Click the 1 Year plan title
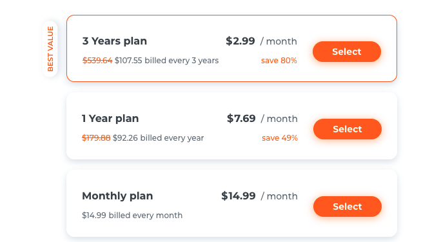 click(x=110, y=119)
